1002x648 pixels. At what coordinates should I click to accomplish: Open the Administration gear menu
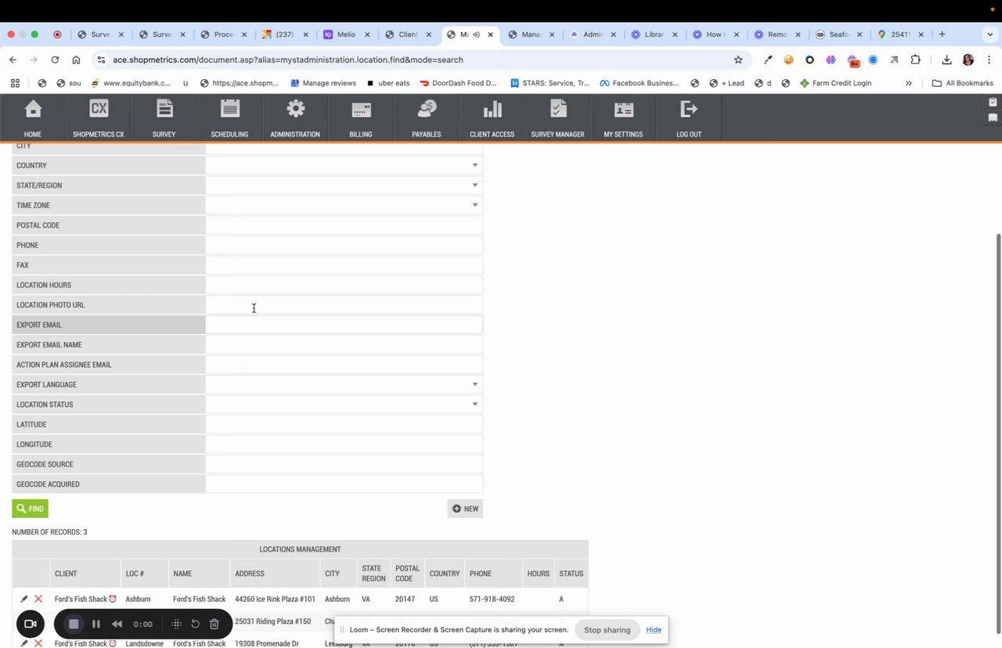295,117
